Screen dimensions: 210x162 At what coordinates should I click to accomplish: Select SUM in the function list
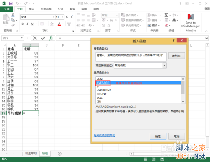coord(100,79)
